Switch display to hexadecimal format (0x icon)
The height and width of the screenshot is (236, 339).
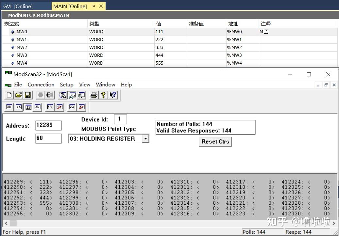[37, 107]
